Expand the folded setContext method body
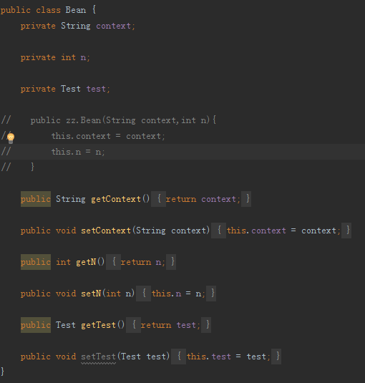Viewport: 365px width, 383px height. (x=218, y=231)
